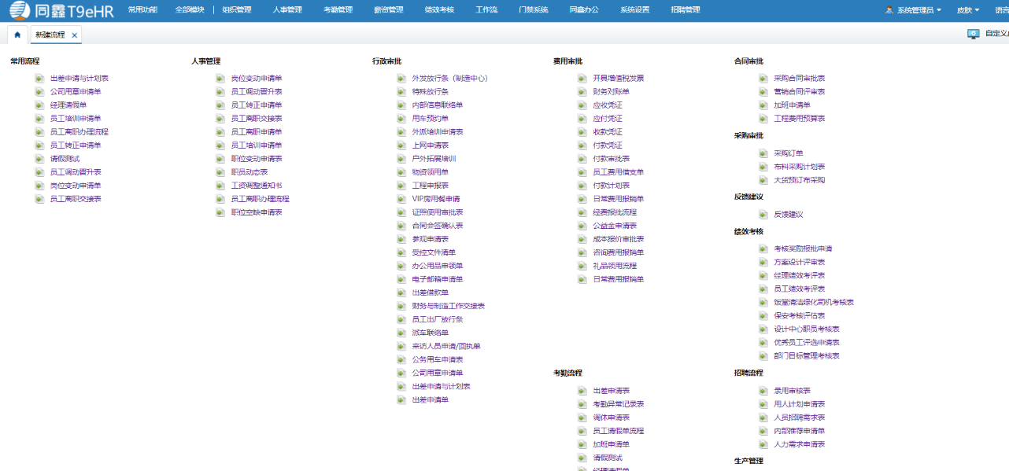Screen dimensions: 1009x471
Task: Open the 员工离职申请单 link
Action: [256, 132]
